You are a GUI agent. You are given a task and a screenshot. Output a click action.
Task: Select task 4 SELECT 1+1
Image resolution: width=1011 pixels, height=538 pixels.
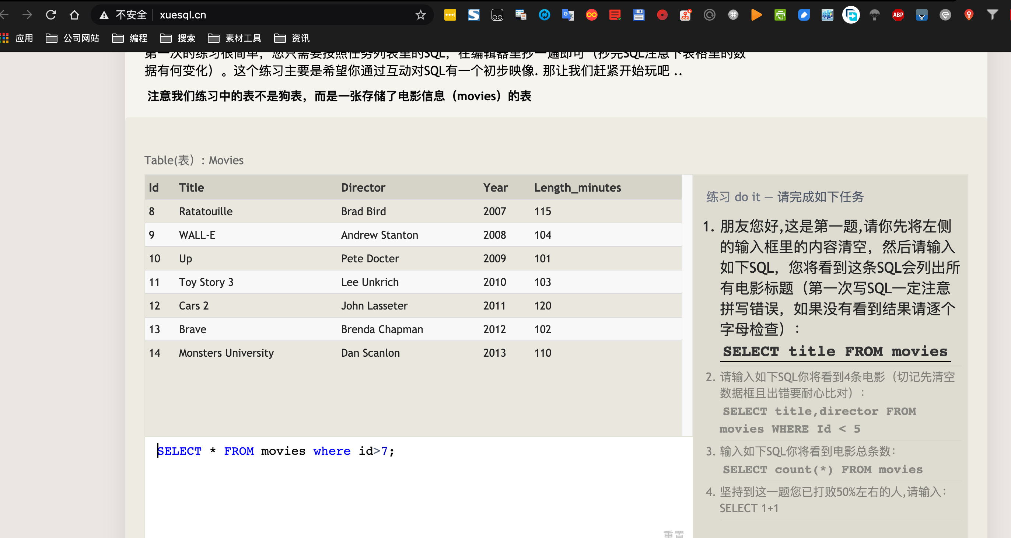pyautogui.click(x=748, y=508)
